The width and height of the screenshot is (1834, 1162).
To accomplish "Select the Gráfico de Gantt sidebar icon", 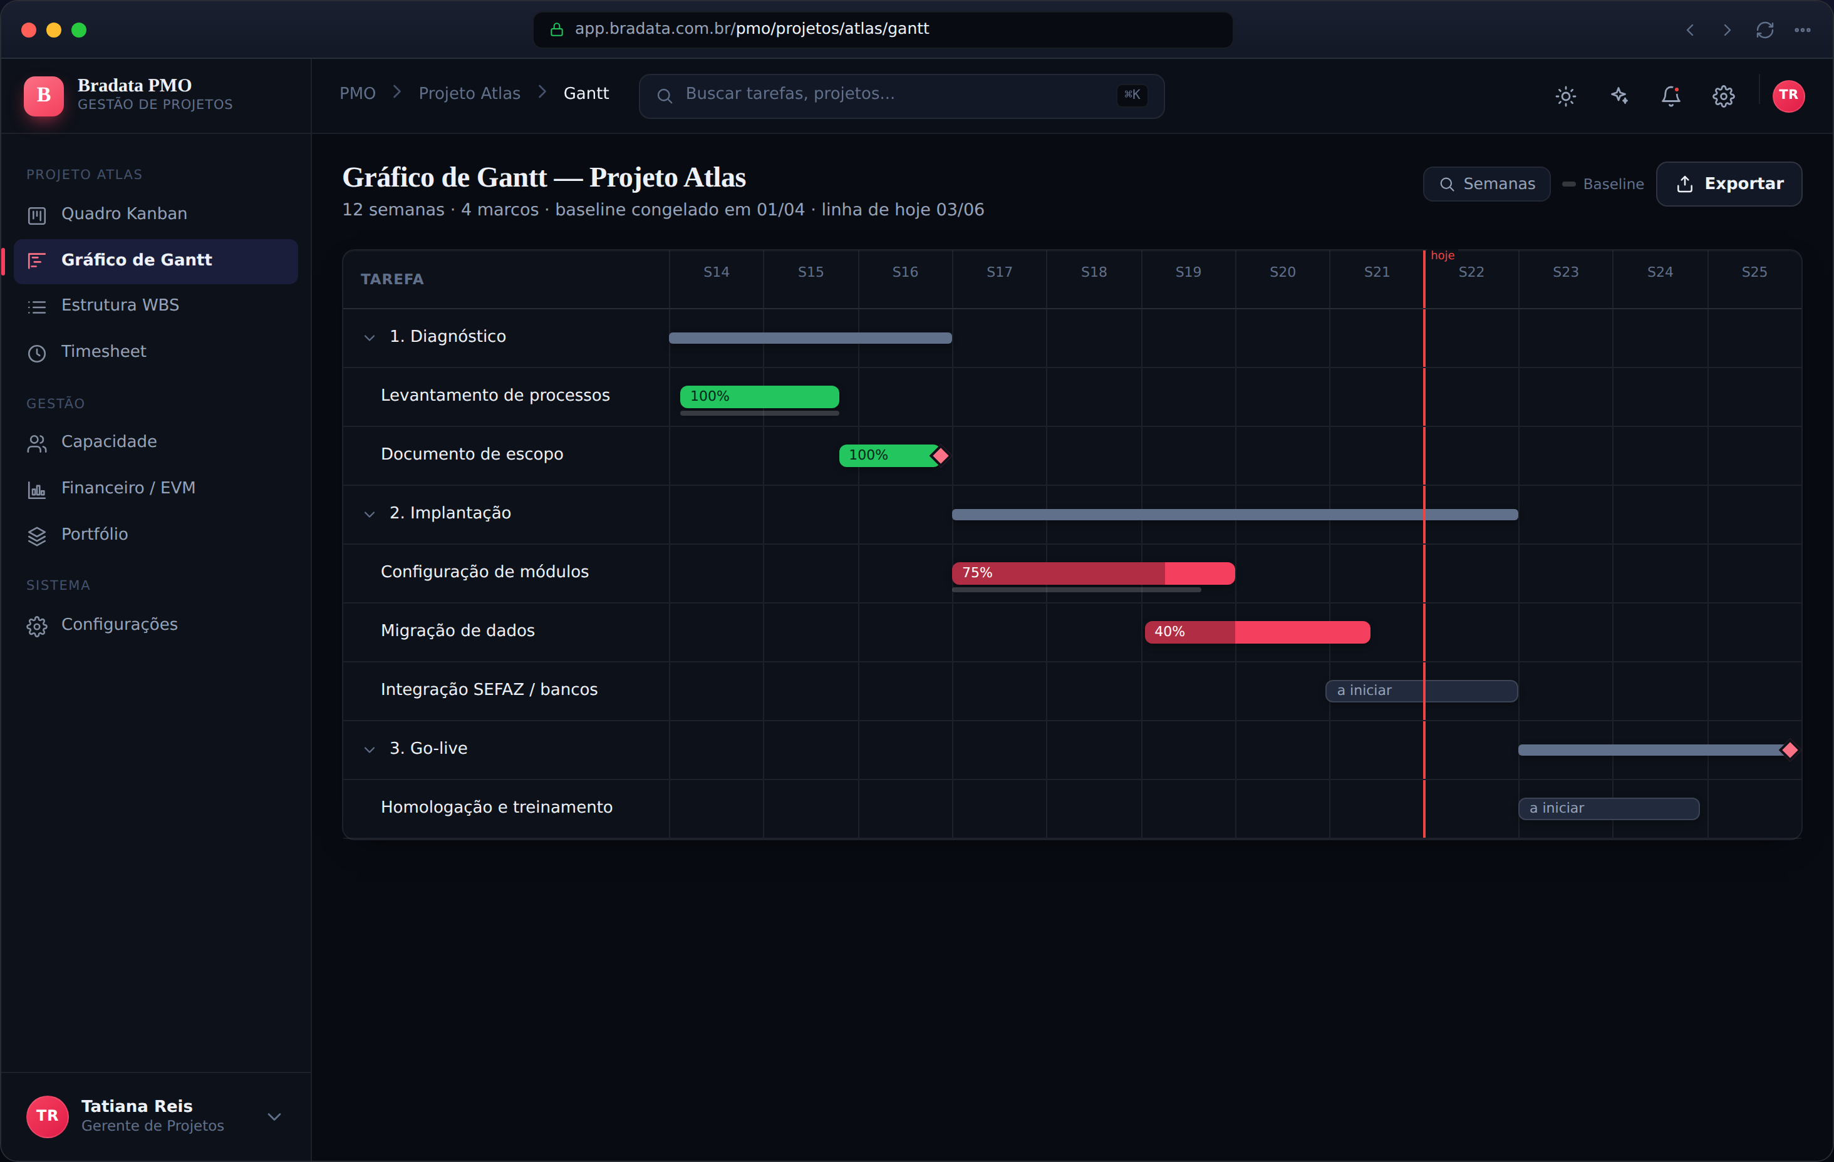I will tap(36, 261).
